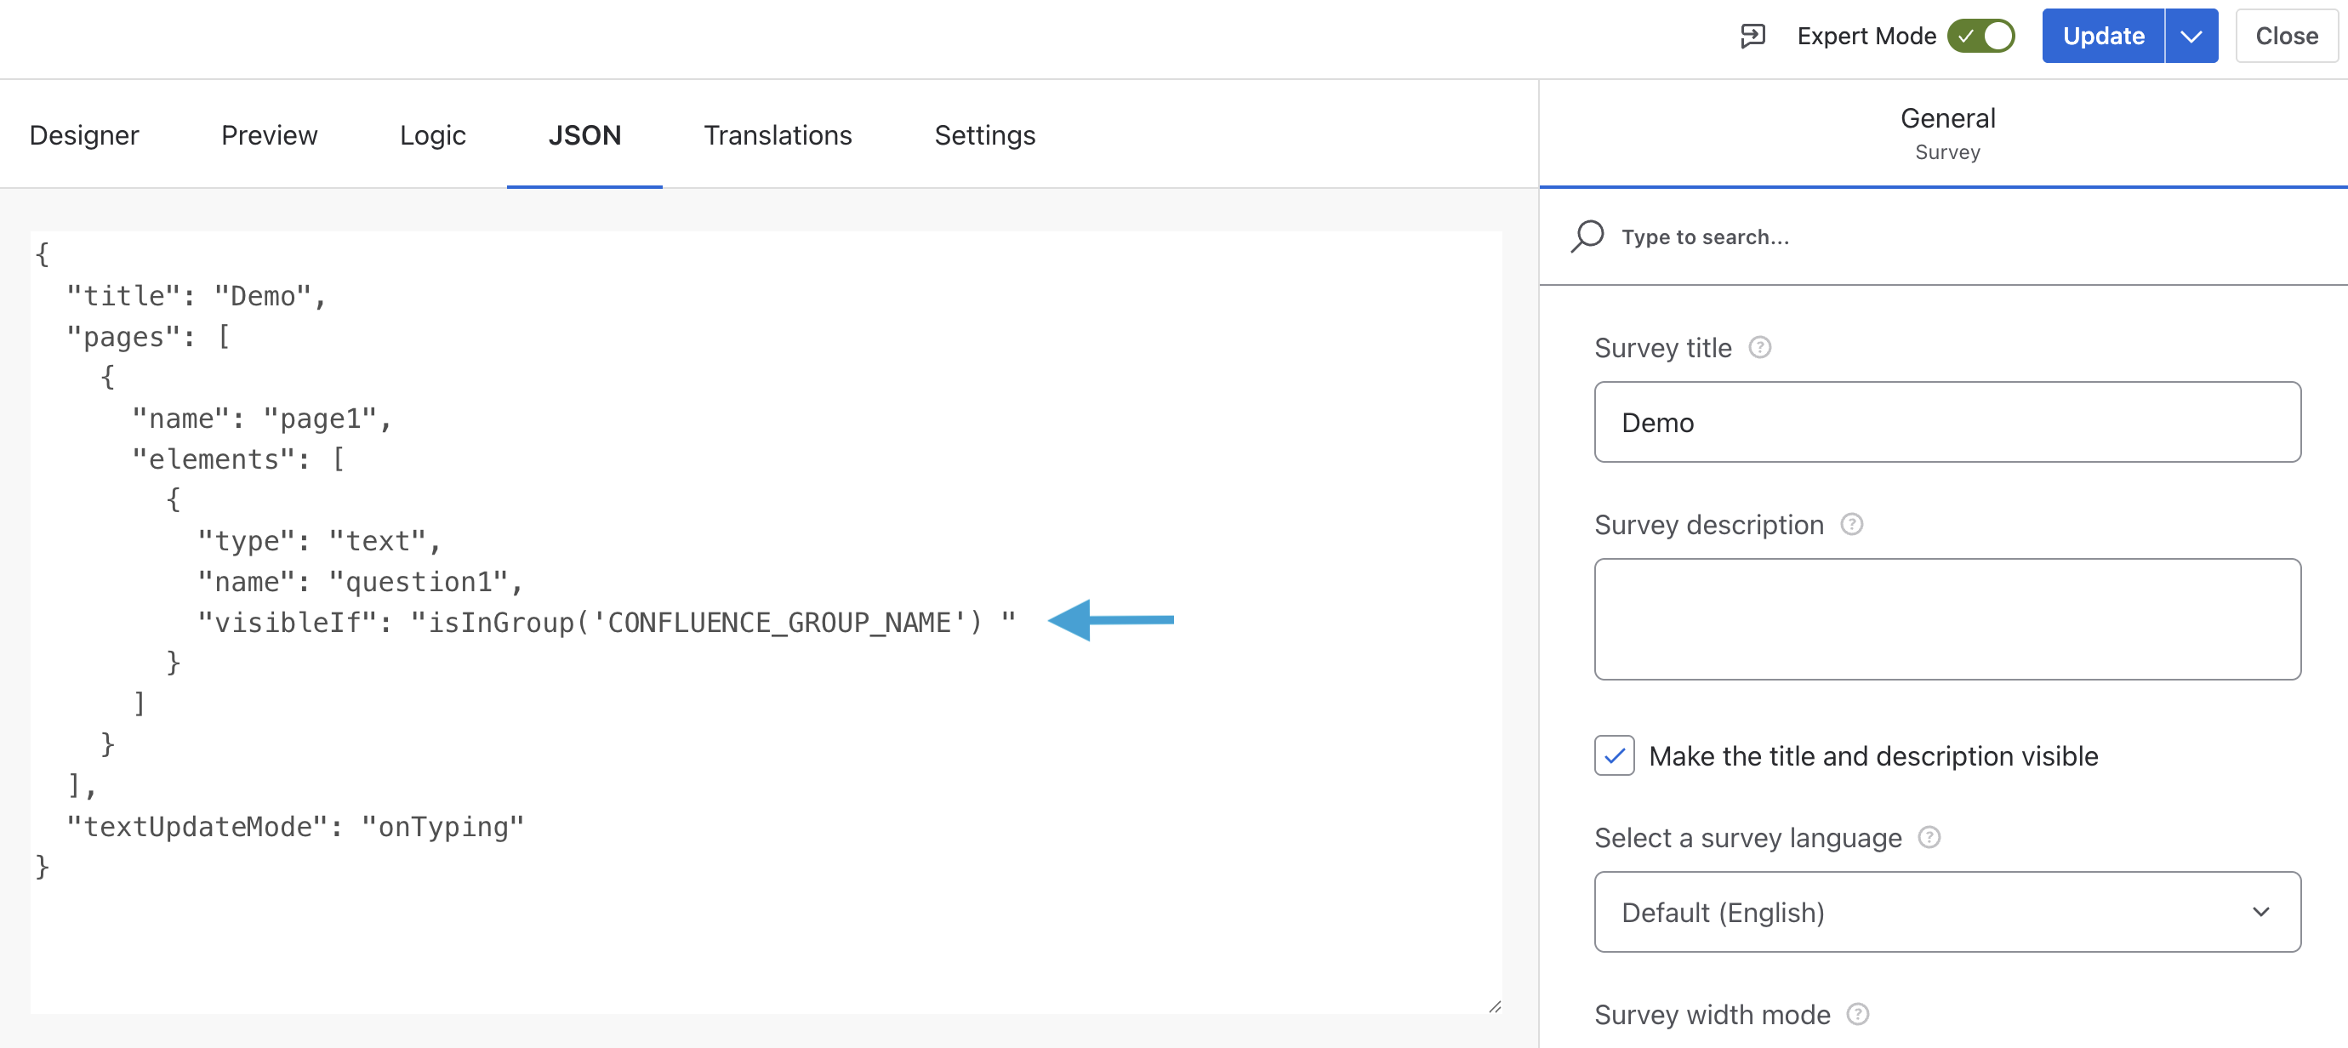
Task: Open the Translations tab
Action: coord(778,135)
